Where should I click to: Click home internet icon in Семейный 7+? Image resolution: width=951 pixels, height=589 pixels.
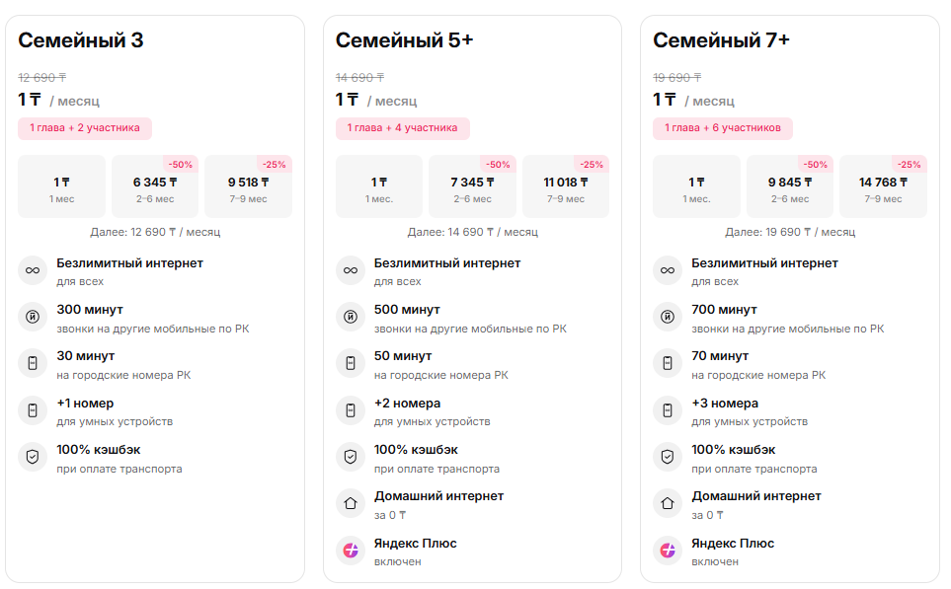click(x=668, y=503)
